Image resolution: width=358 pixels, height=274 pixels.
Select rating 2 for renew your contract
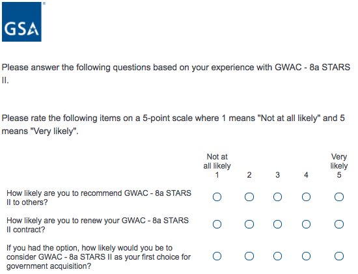click(249, 225)
